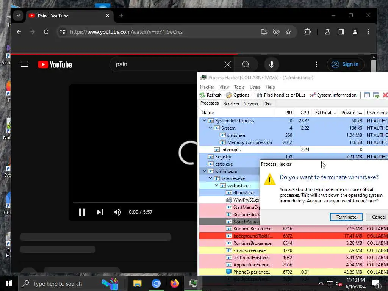The width and height of the screenshot is (388, 291).
Task: Select the dllhost.exe process row
Action: pyautogui.click(x=229, y=193)
